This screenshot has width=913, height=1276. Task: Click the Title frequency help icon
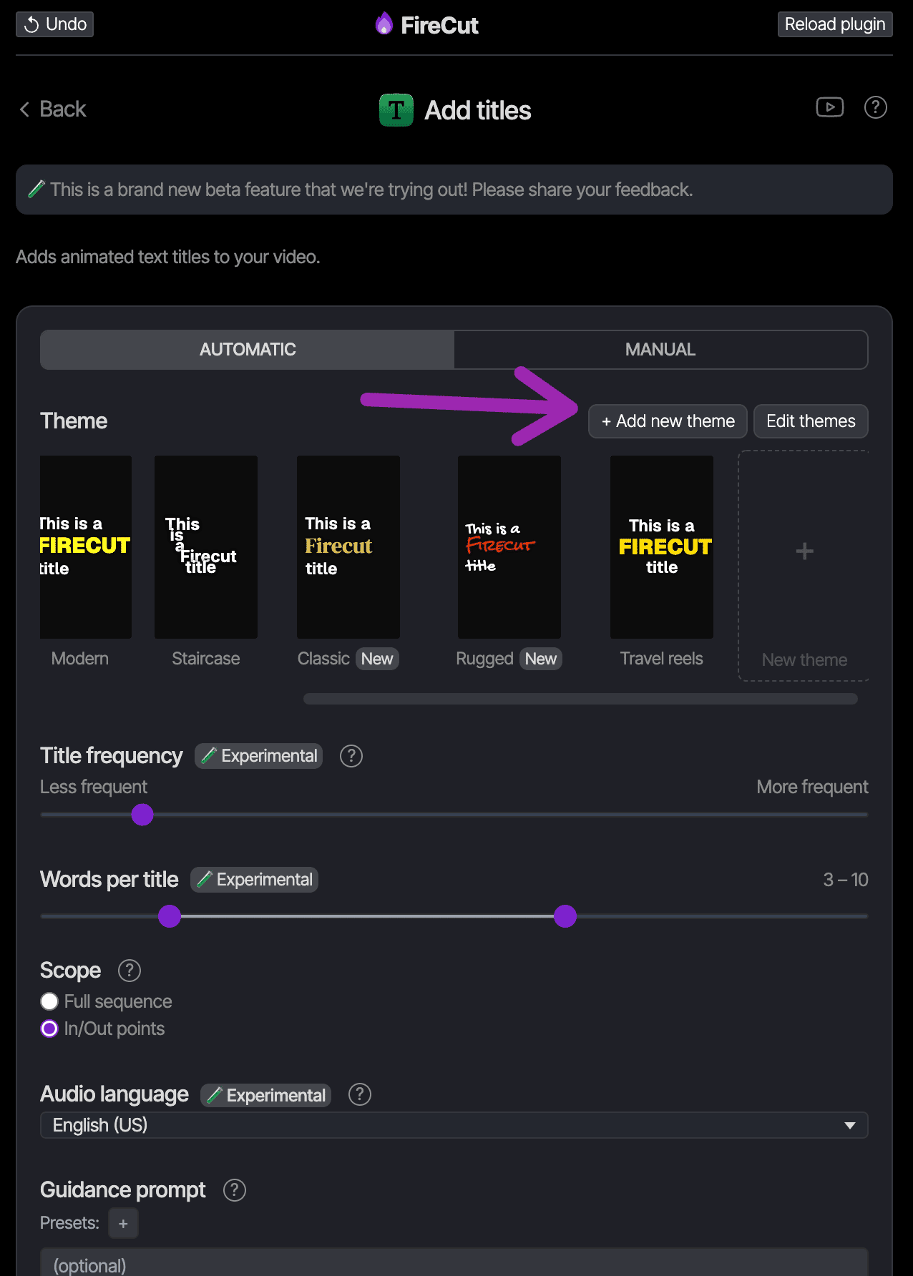pos(351,756)
